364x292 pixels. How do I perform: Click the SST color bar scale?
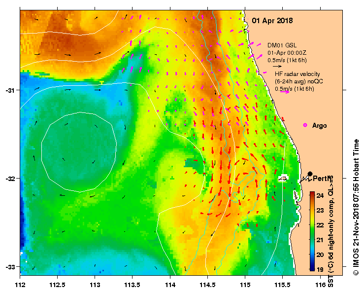tap(312, 231)
